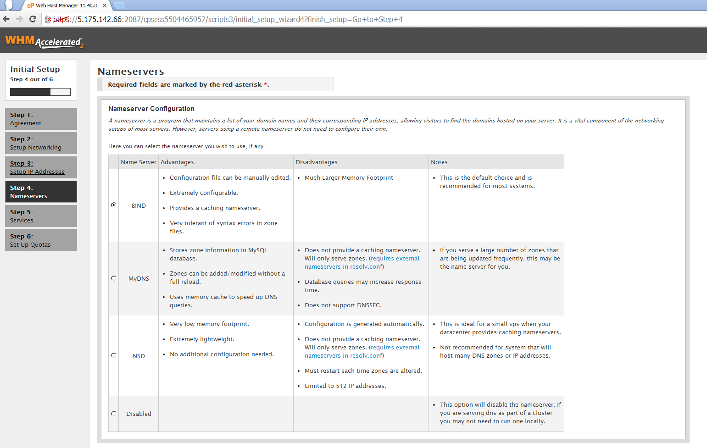This screenshot has height=448, width=707.
Task: Select Step 4: Nameservers in sidebar
Action: click(x=41, y=192)
